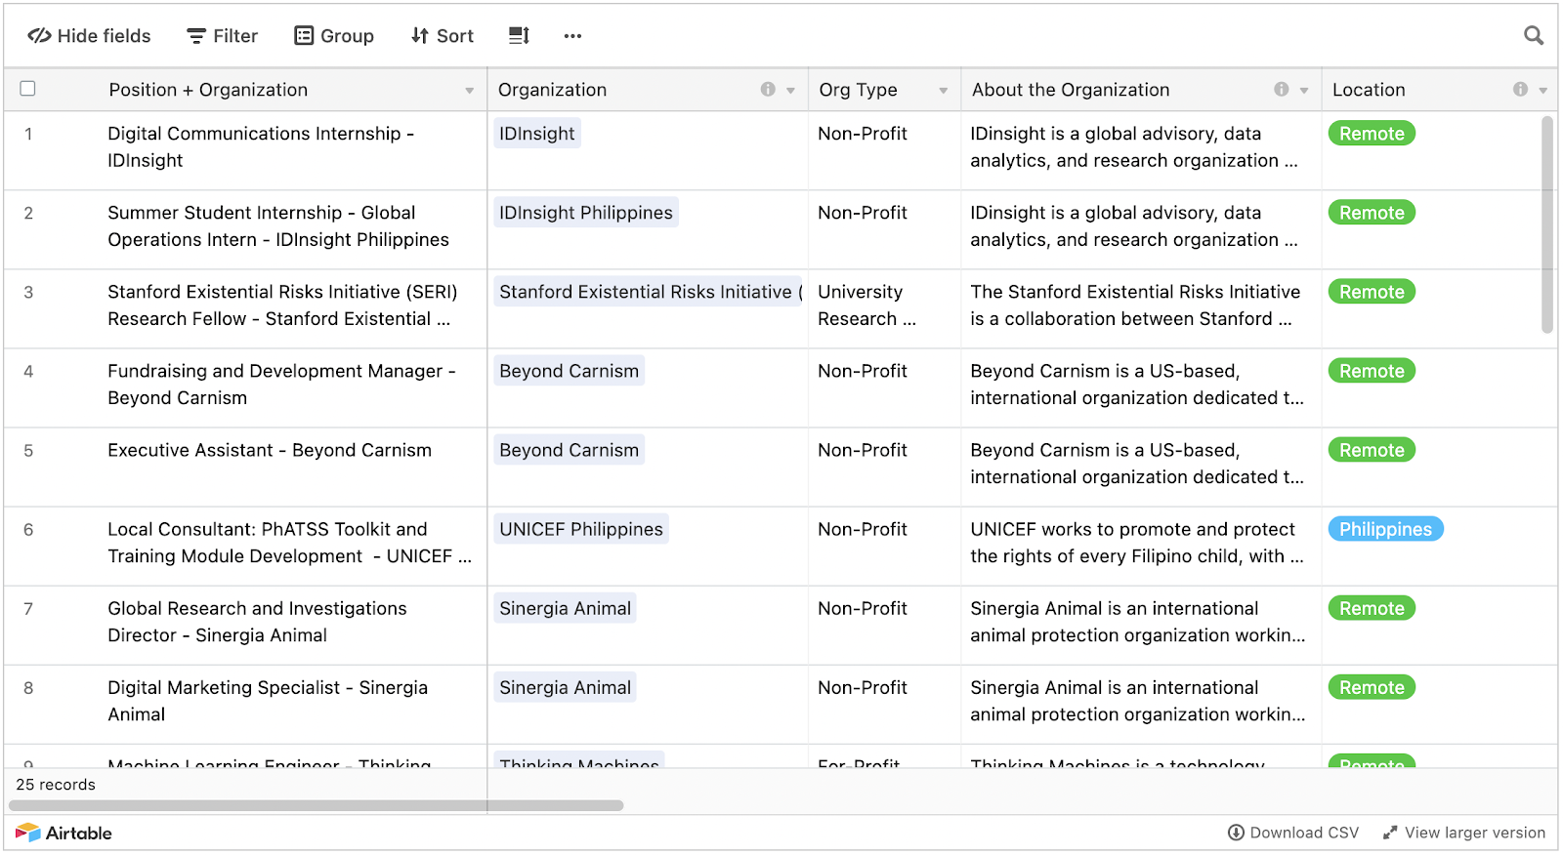Download CSV of the table

pyautogui.click(x=1293, y=833)
